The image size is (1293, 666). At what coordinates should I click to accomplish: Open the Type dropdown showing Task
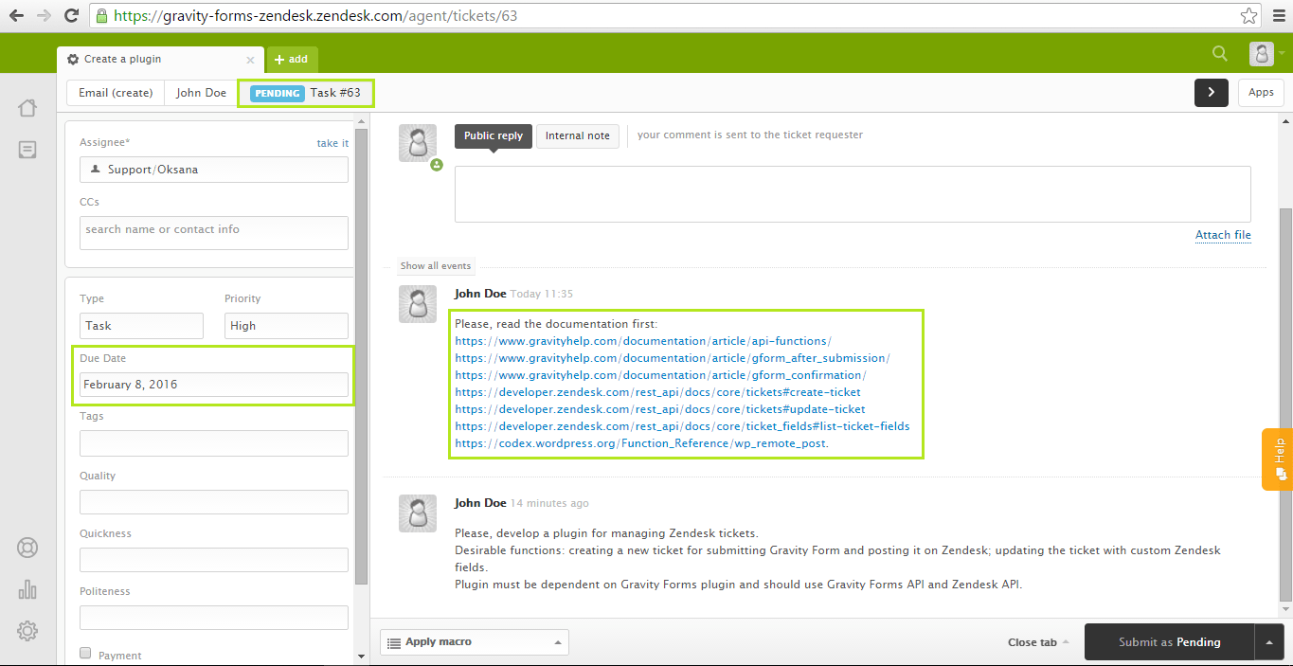point(141,325)
